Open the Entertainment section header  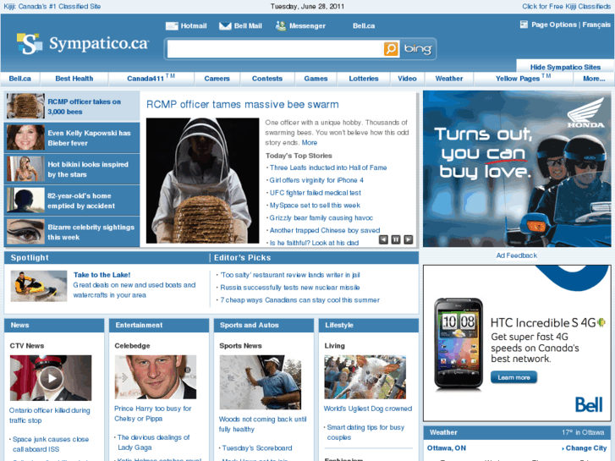coord(139,325)
